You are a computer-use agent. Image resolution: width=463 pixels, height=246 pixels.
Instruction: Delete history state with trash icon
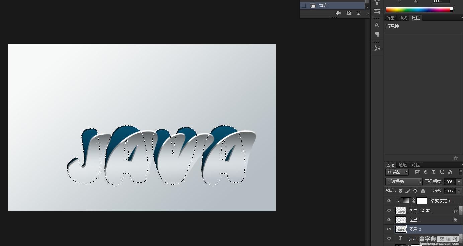(359, 13)
